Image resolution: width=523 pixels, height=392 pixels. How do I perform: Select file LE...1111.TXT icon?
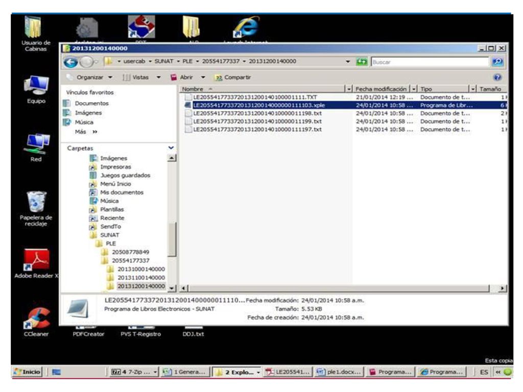pos(188,97)
